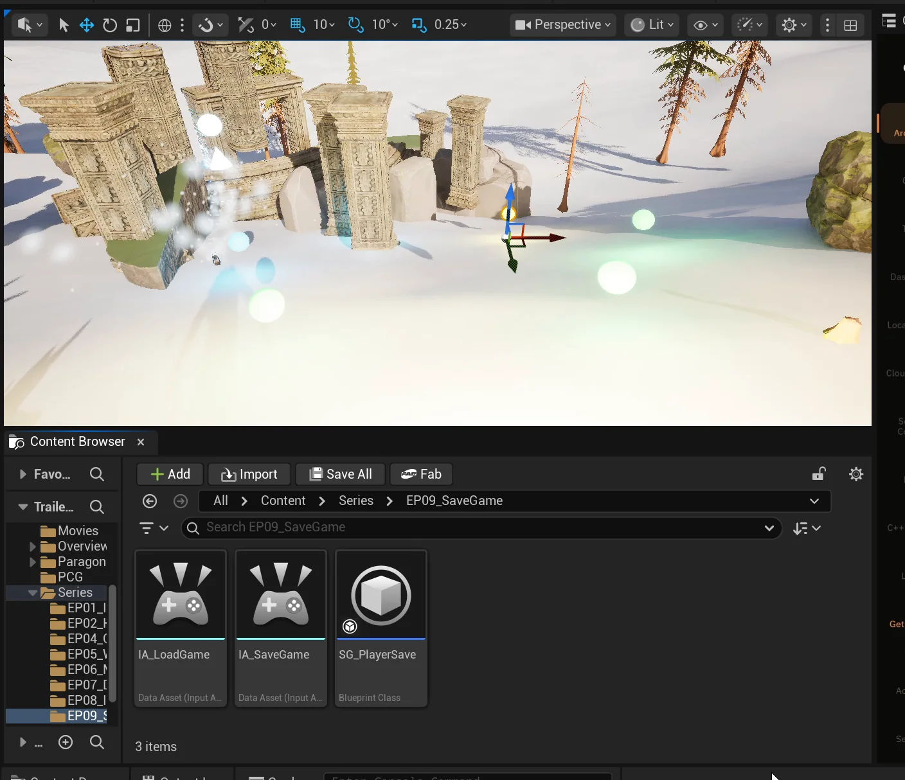Choose the Scale tool in viewport toolbar
This screenshot has height=780, width=905.
tap(133, 25)
